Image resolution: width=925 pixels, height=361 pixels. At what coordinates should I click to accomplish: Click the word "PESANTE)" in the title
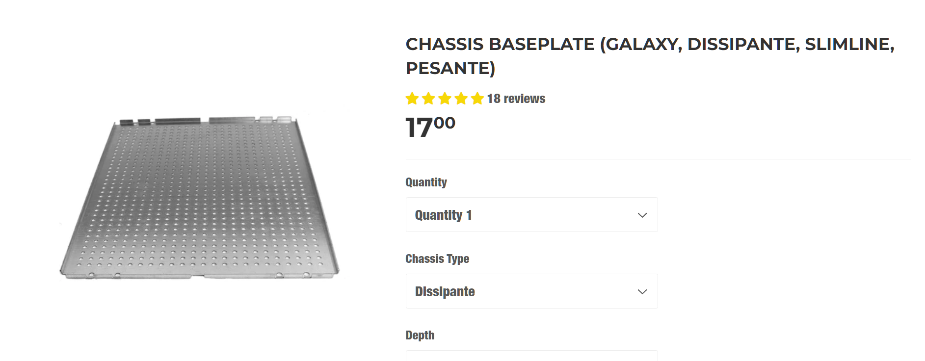click(x=450, y=68)
